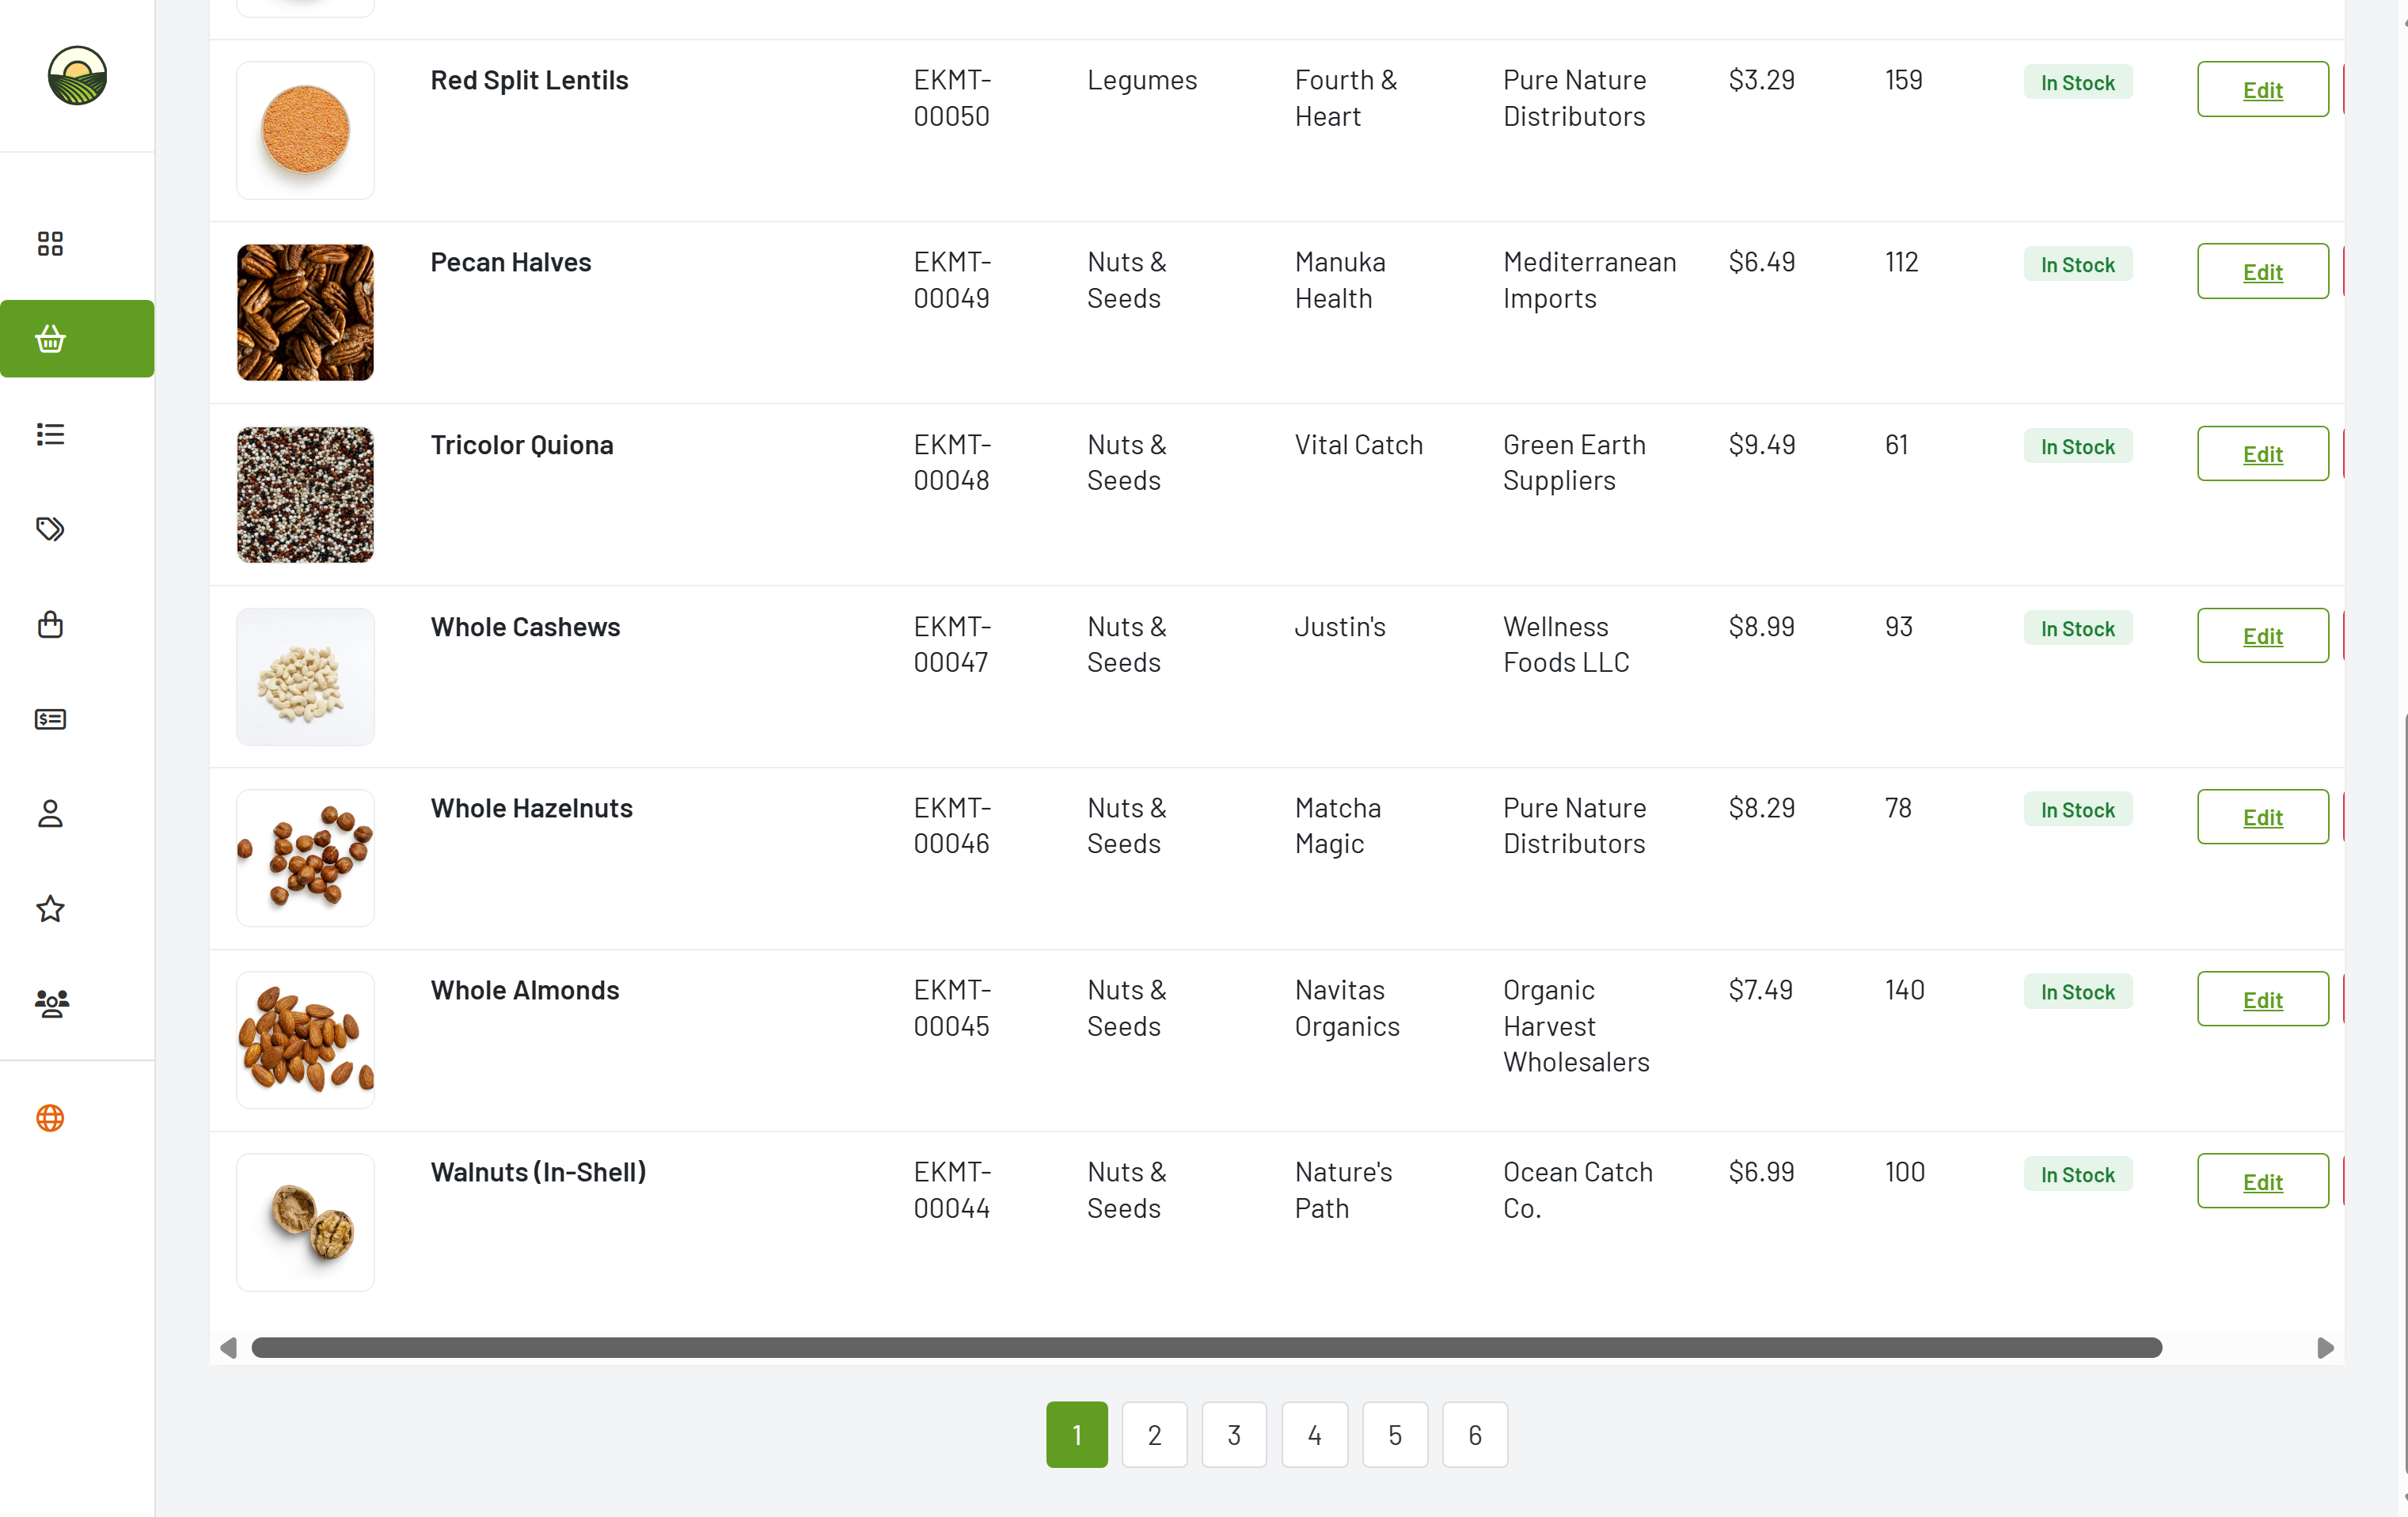Open the list icon in sidebar

(x=50, y=434)
